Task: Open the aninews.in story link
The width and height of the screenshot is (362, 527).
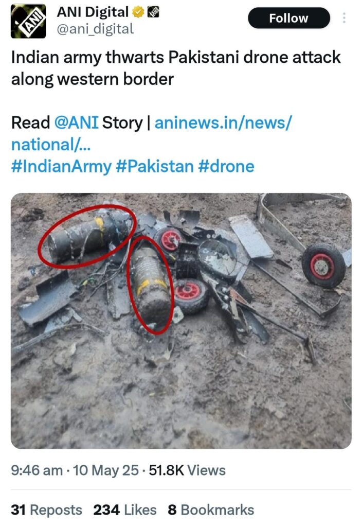Action: [x=152, y=133]
